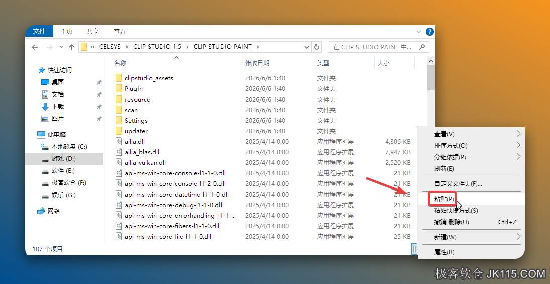This screenshot has height=284, width=550.
Task: Select the PlugIn folder icon
Action: coord(119,88)
